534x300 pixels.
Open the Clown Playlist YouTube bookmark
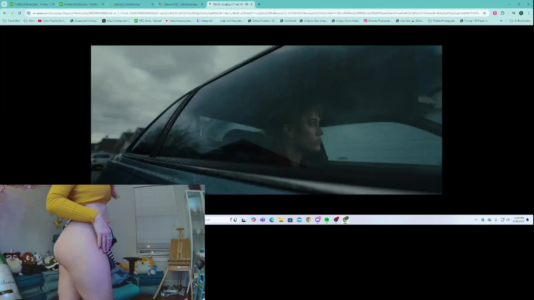click(x=52, y=21)
